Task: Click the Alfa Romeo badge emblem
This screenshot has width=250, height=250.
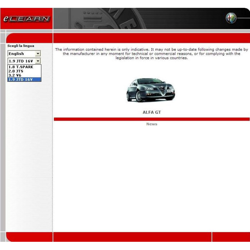Action: pos(231,18)
